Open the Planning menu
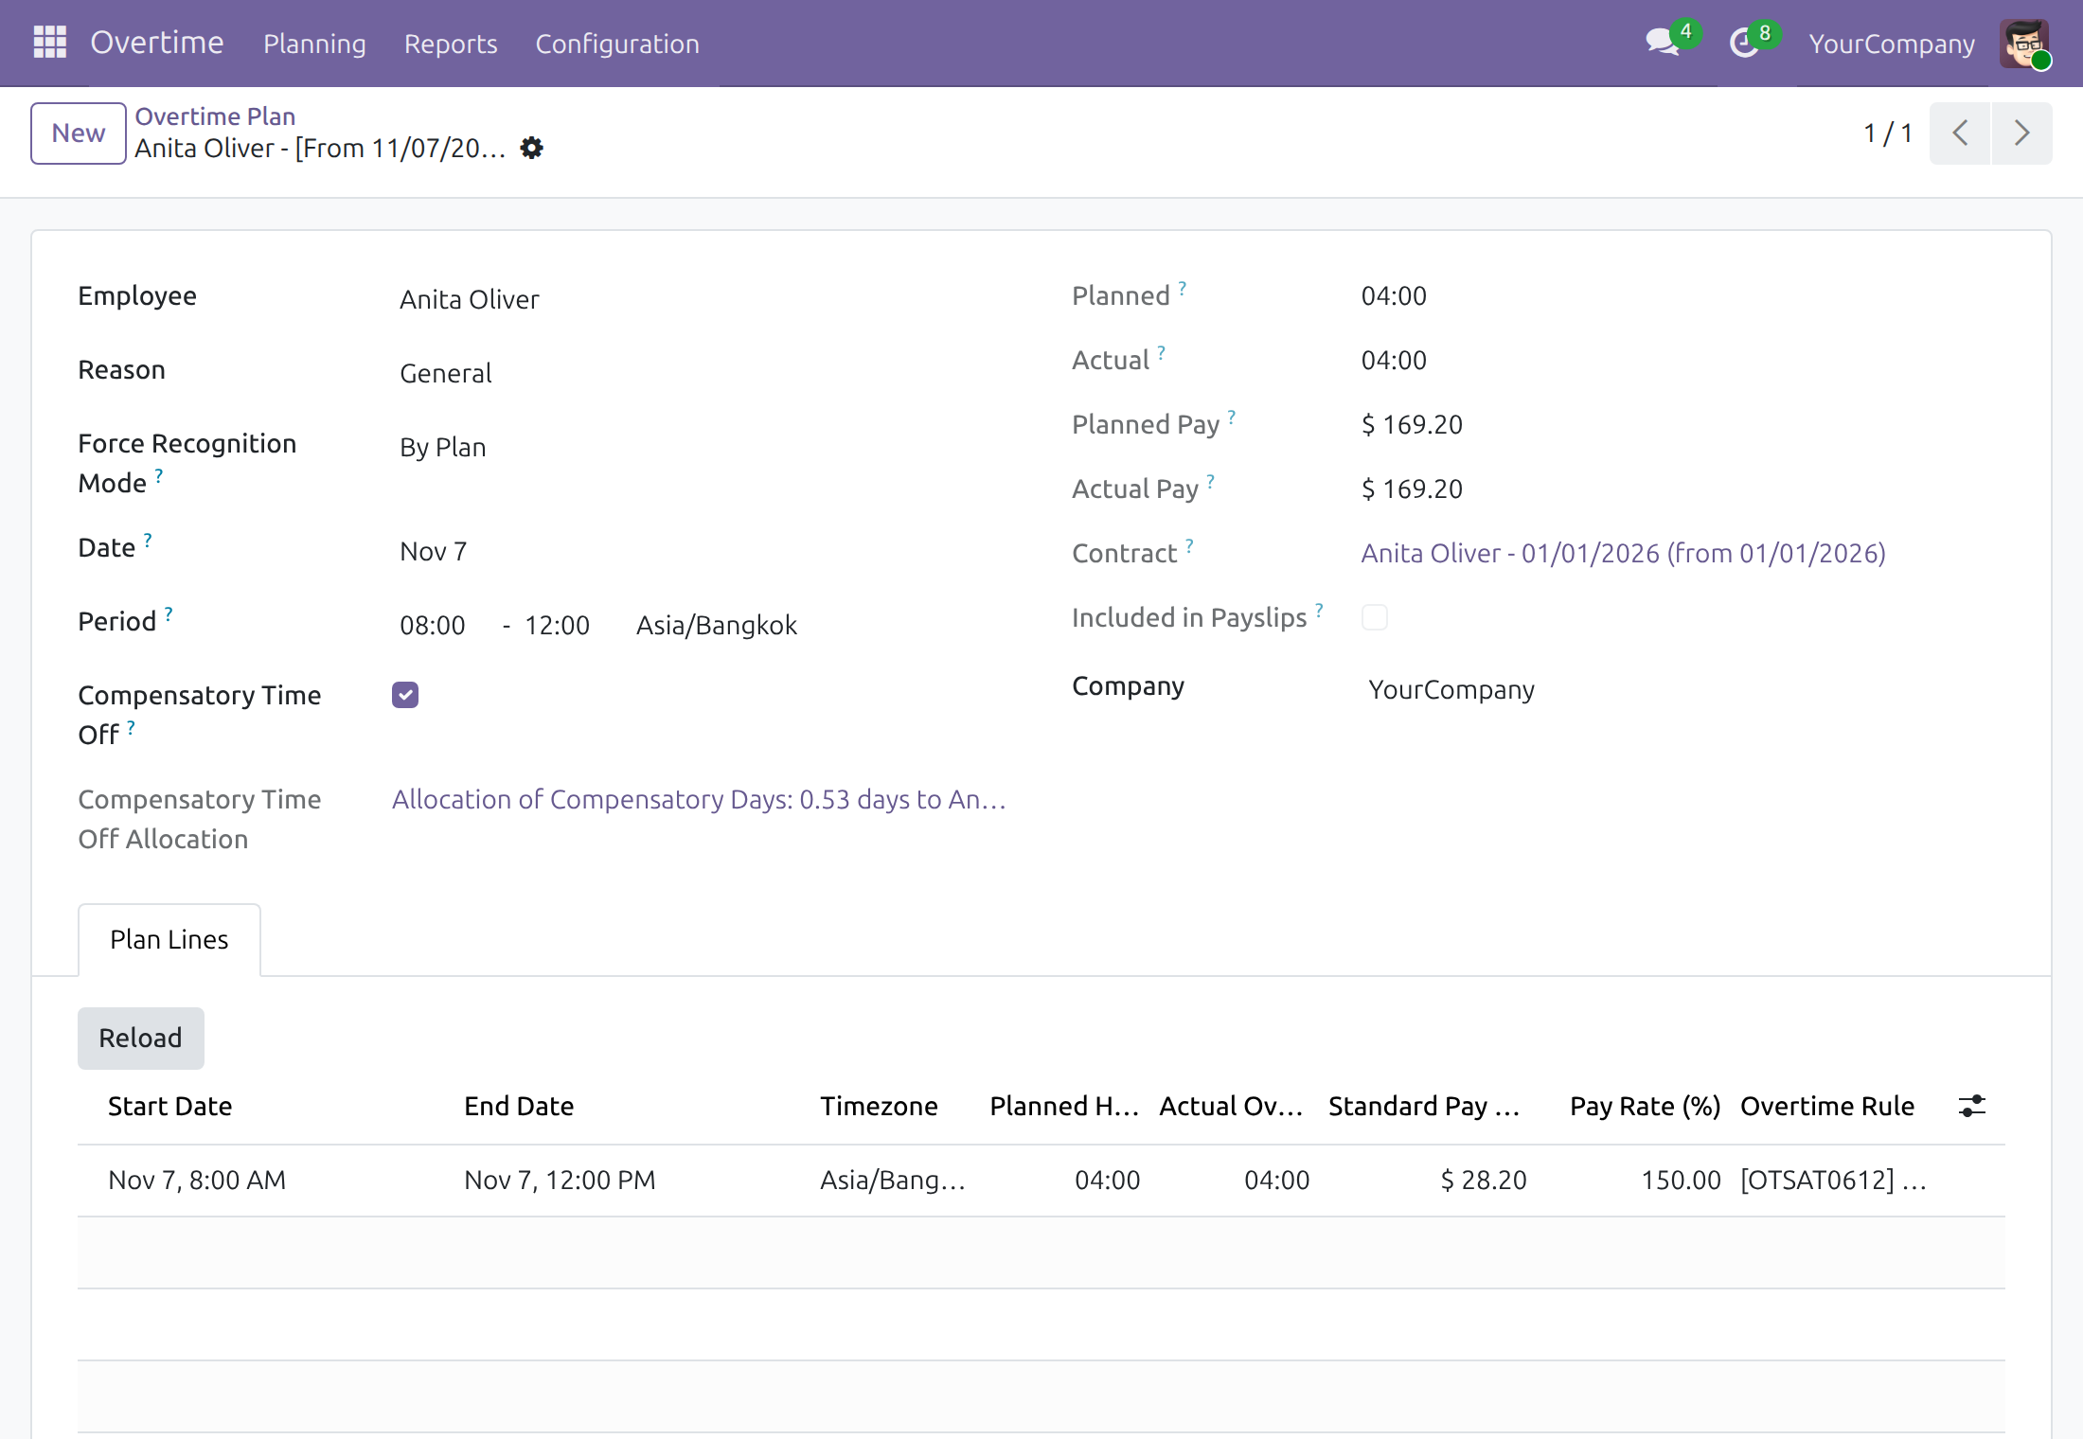Viewport: 2083px width, 1439px height. pyautogui.click(x=314, y=44)
